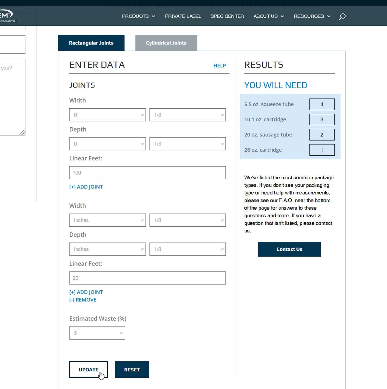The height and width of the screenshot is (389, 387).
Task: Expand first joint Width inches dropdown
Action: pos(107,115)
